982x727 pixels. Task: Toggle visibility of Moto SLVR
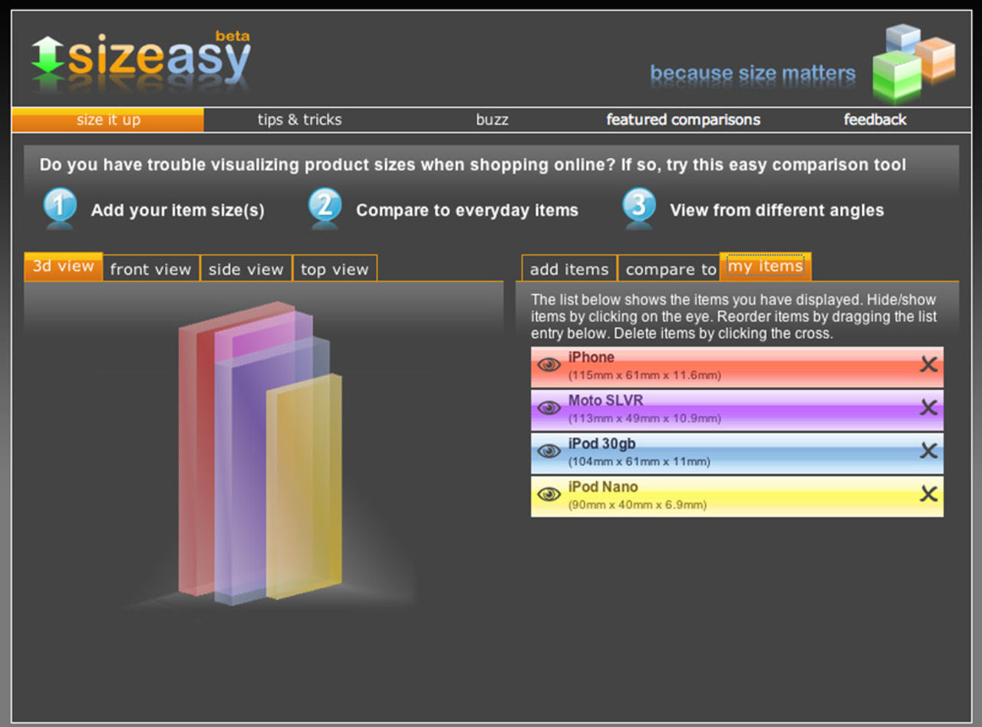(x=549, y=408)
